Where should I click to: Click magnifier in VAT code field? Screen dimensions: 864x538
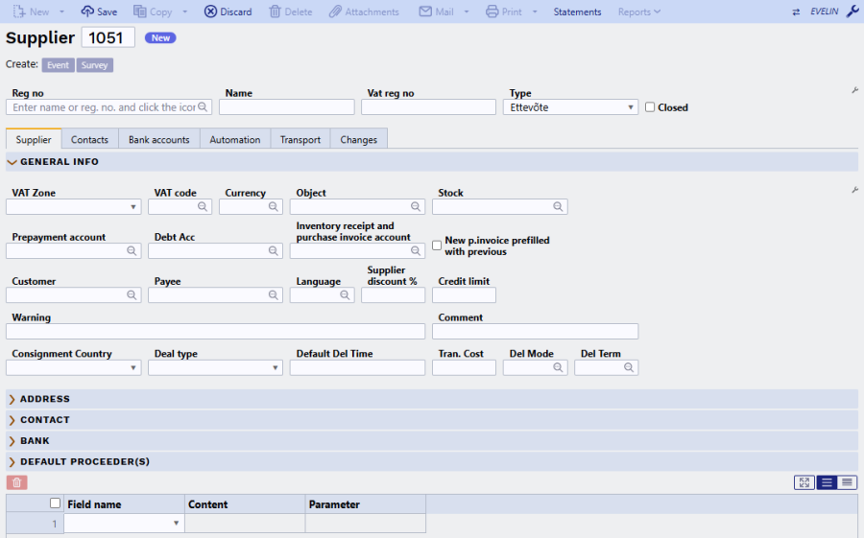coord(203,206)
